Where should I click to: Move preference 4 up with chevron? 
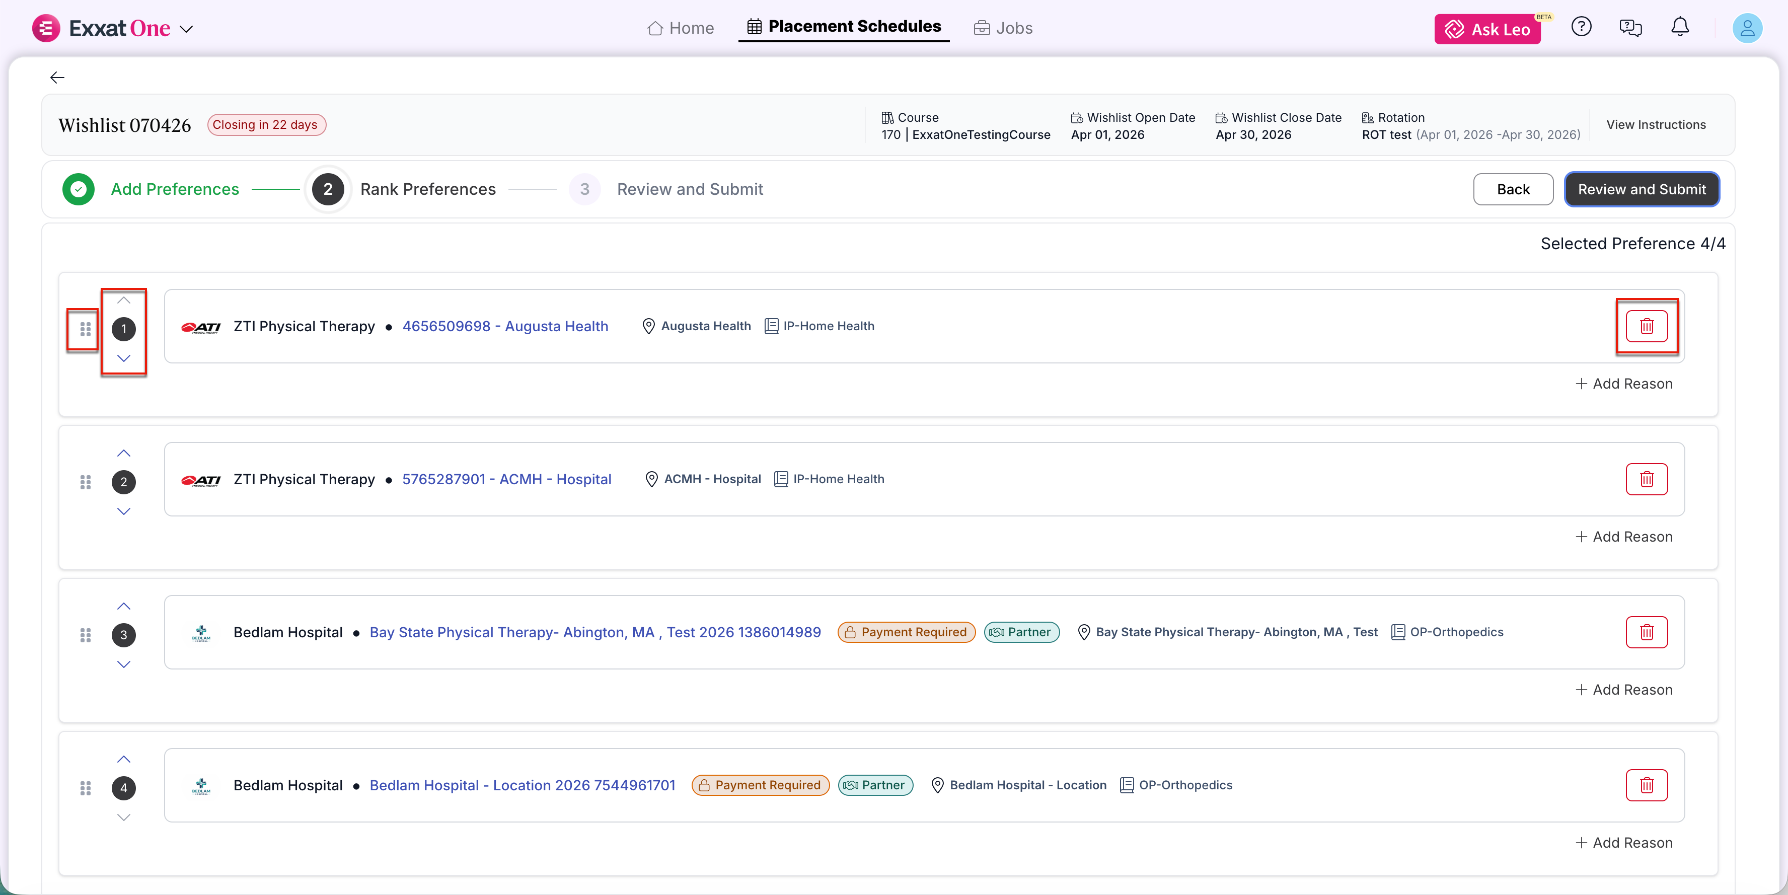(123, 759)
